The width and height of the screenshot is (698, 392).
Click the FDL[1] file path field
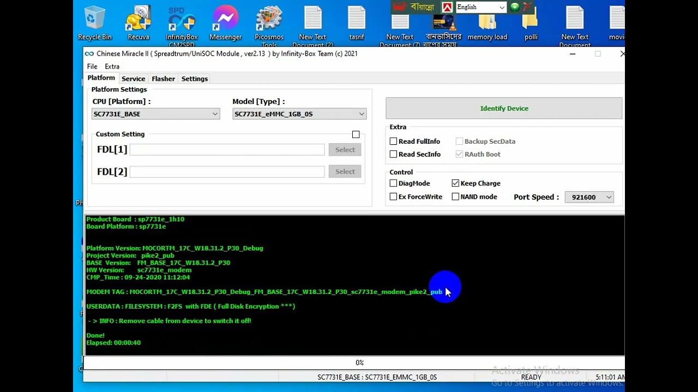click(x=227, y=150)
